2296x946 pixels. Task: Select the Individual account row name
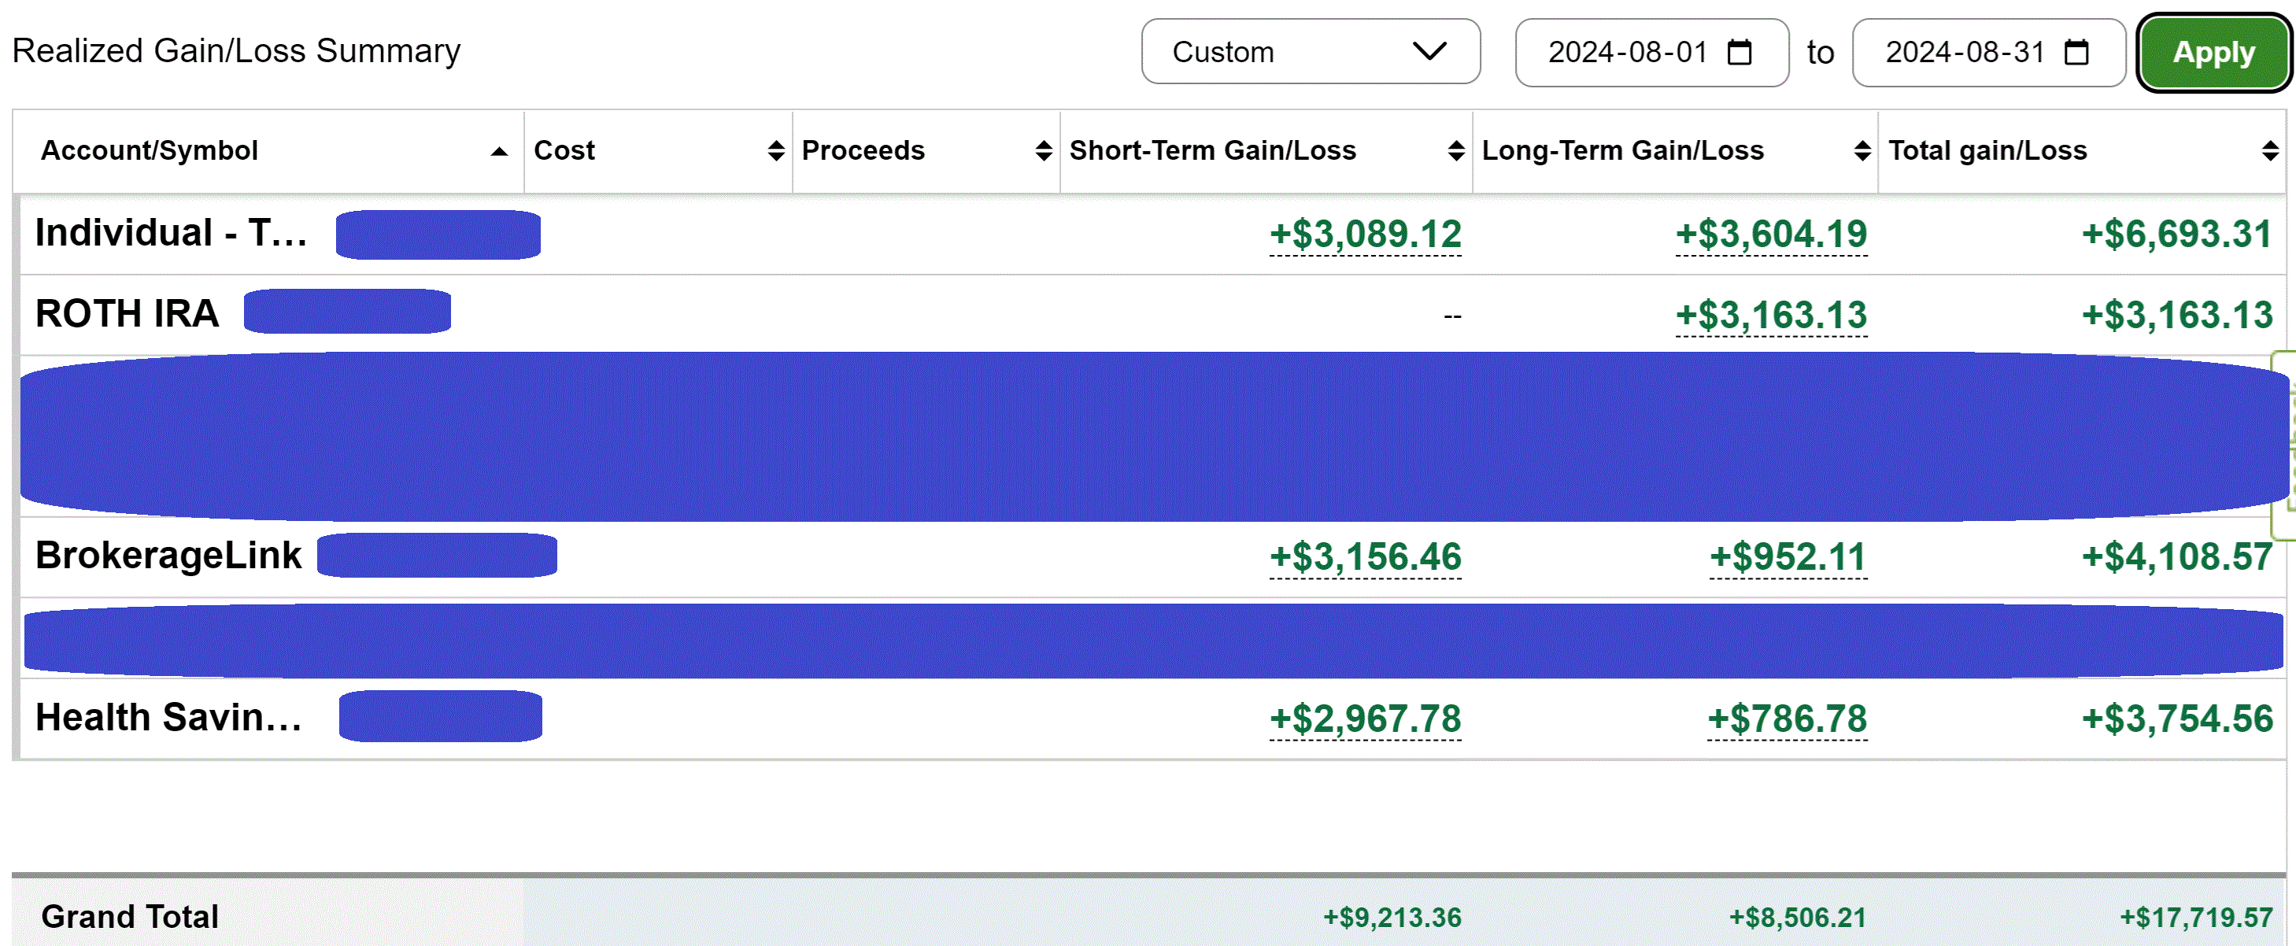click(171, 234)
